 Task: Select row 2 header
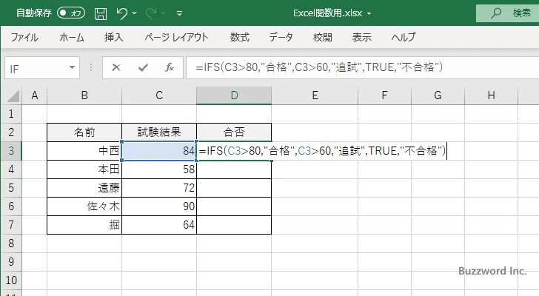coord(11,132)
